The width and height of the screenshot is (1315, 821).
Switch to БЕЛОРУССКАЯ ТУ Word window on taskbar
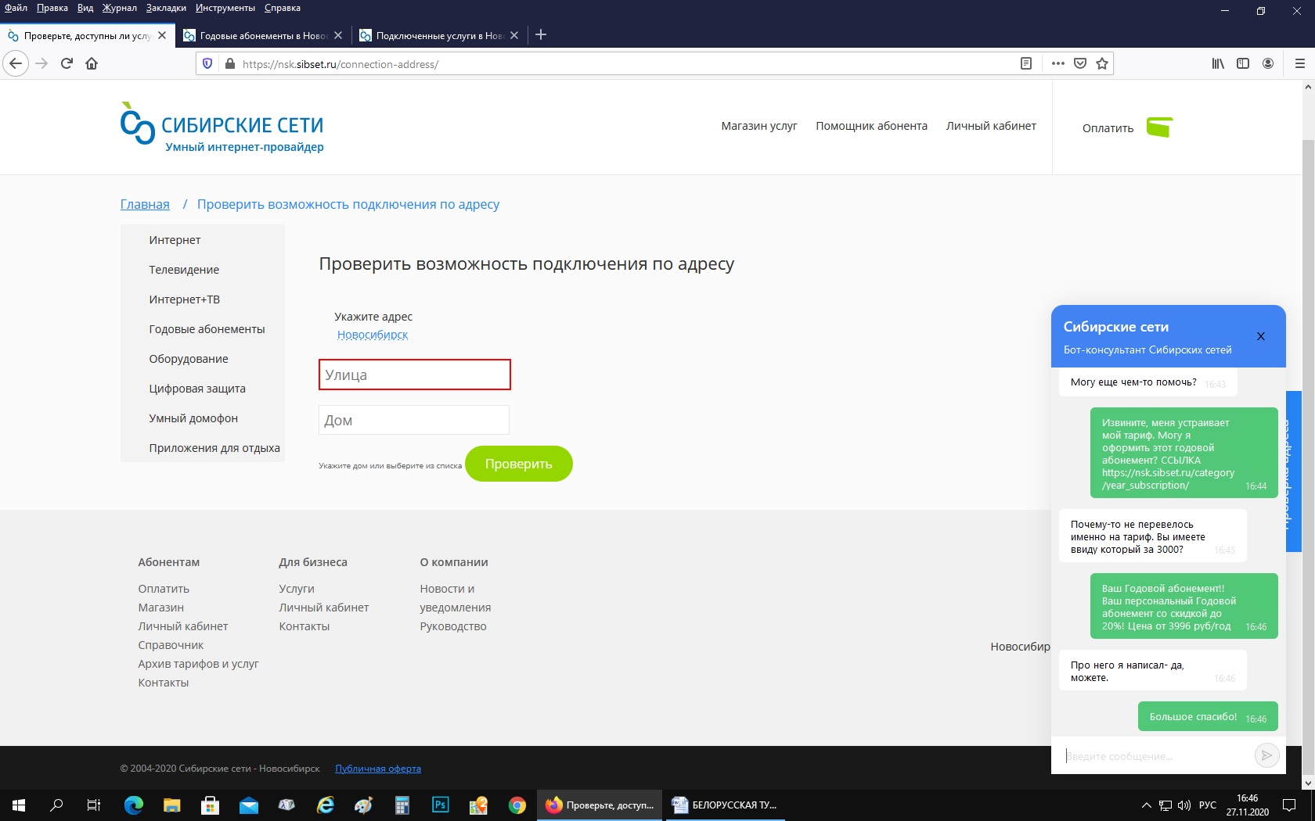[x=725, y=805]
